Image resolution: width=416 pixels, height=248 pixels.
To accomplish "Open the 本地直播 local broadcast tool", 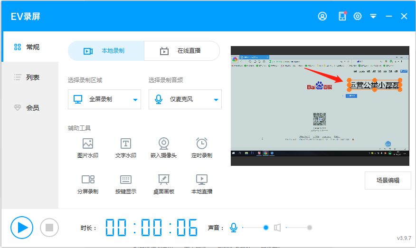I will pos(202,184).
